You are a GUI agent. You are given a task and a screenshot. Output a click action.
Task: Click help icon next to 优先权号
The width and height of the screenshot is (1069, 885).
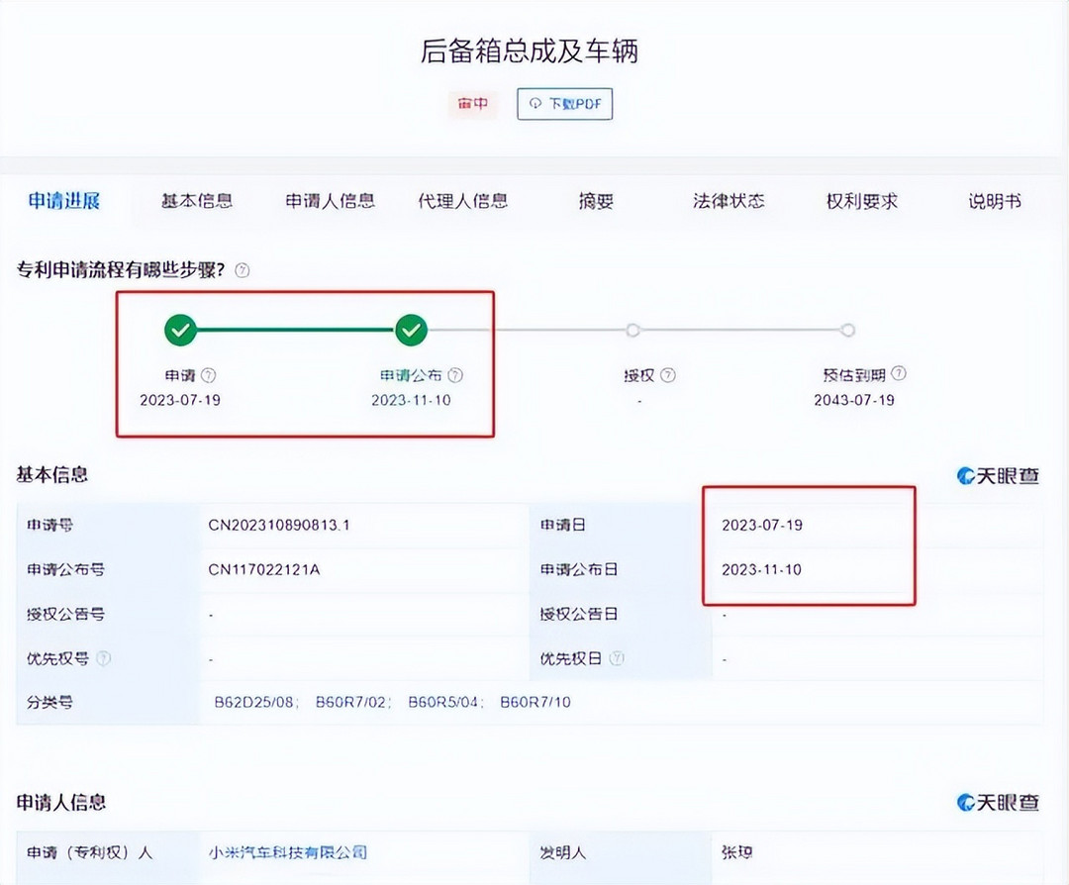click(103, 658)
